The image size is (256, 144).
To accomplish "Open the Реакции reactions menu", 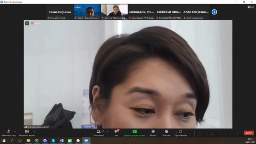I will (166, 133).
